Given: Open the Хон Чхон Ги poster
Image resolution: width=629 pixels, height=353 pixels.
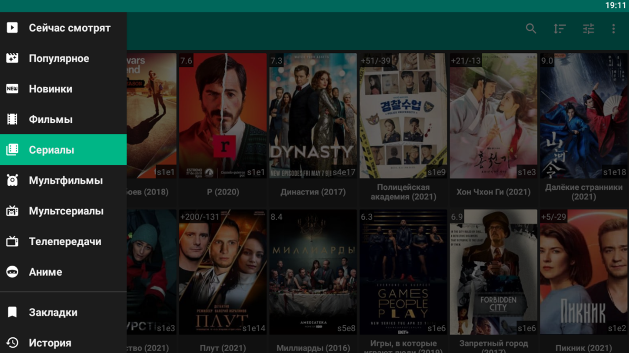Looking at the screenshot, I should coord(493,116).
